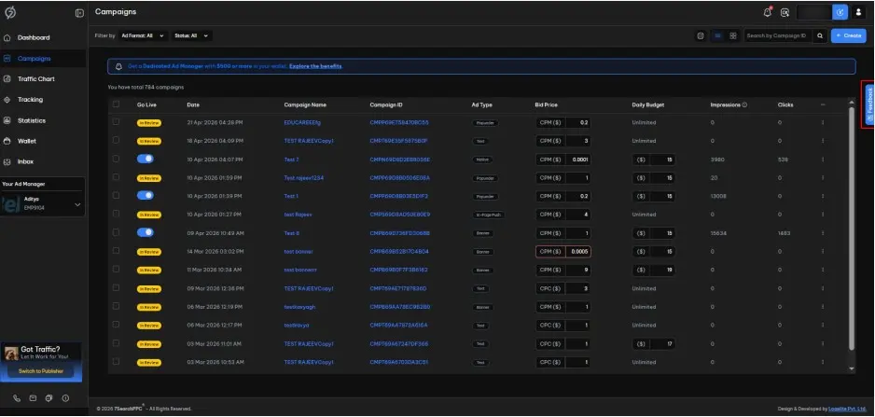
Task: Check the box for testkavya campaign
Action: click(116, 325)
